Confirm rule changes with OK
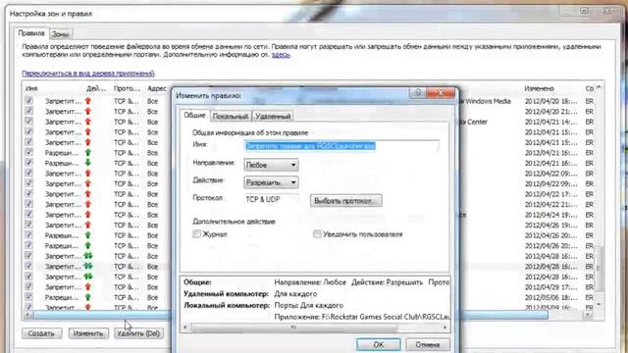Image resolution: width=628 pixels, height=353 pixels. (x=379, y=344)
